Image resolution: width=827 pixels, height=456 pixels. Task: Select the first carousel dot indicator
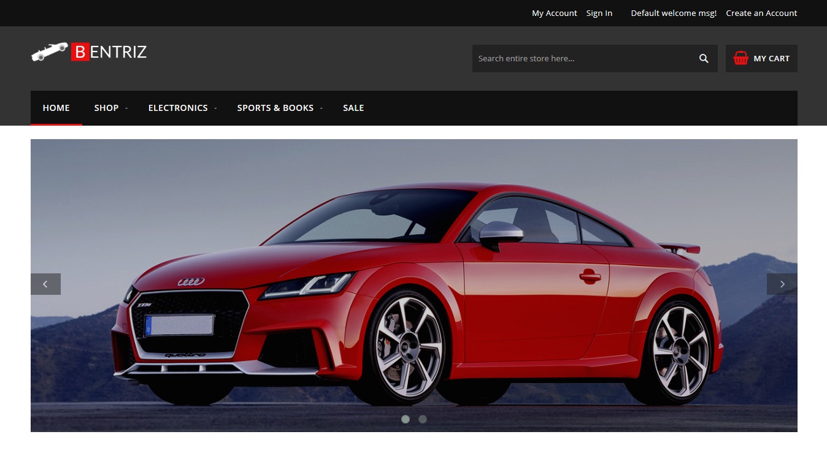point(405,419)
